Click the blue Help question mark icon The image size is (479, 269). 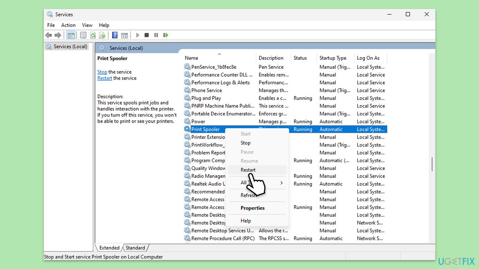(115, 35)
